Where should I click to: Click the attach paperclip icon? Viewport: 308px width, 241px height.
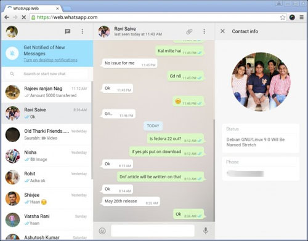(189, 31)
